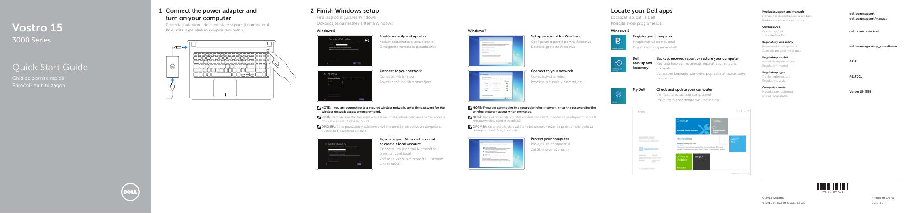This screenshot has width=908, height=213.
Task: Click the Quick Start Guide heading
Action: (50, 68)
